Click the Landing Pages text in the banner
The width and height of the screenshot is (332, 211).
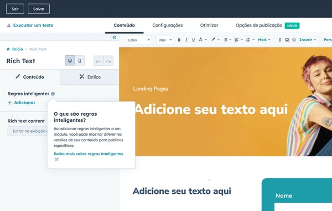151,89
